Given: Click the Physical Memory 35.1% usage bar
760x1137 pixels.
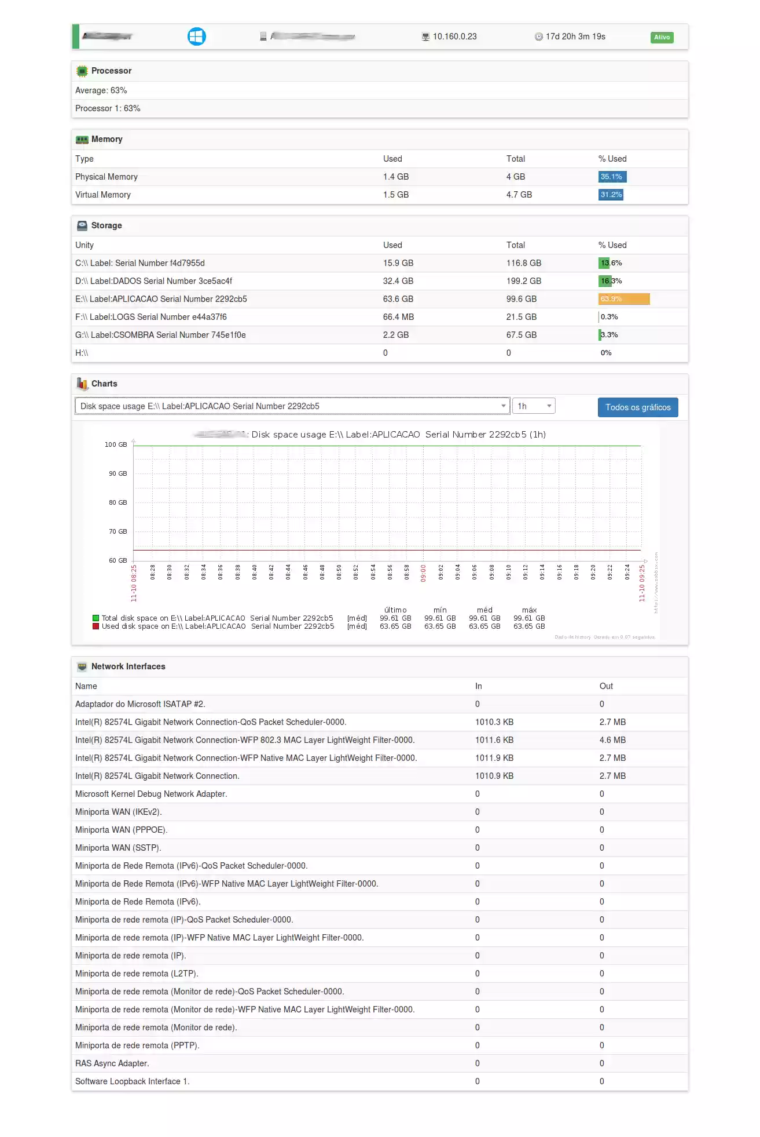Looking at the screenshot, I should pyautogui.click(x=612, y=177).
